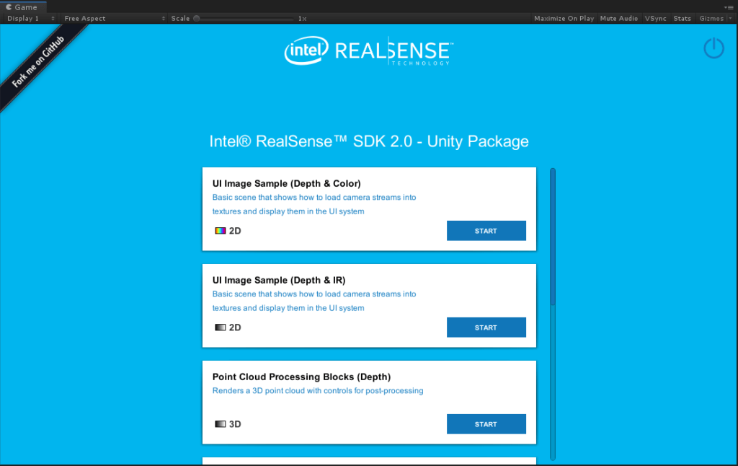The image size is (738, 466).
Task: Toggle Maximize On Play
Action: (564, 18)
